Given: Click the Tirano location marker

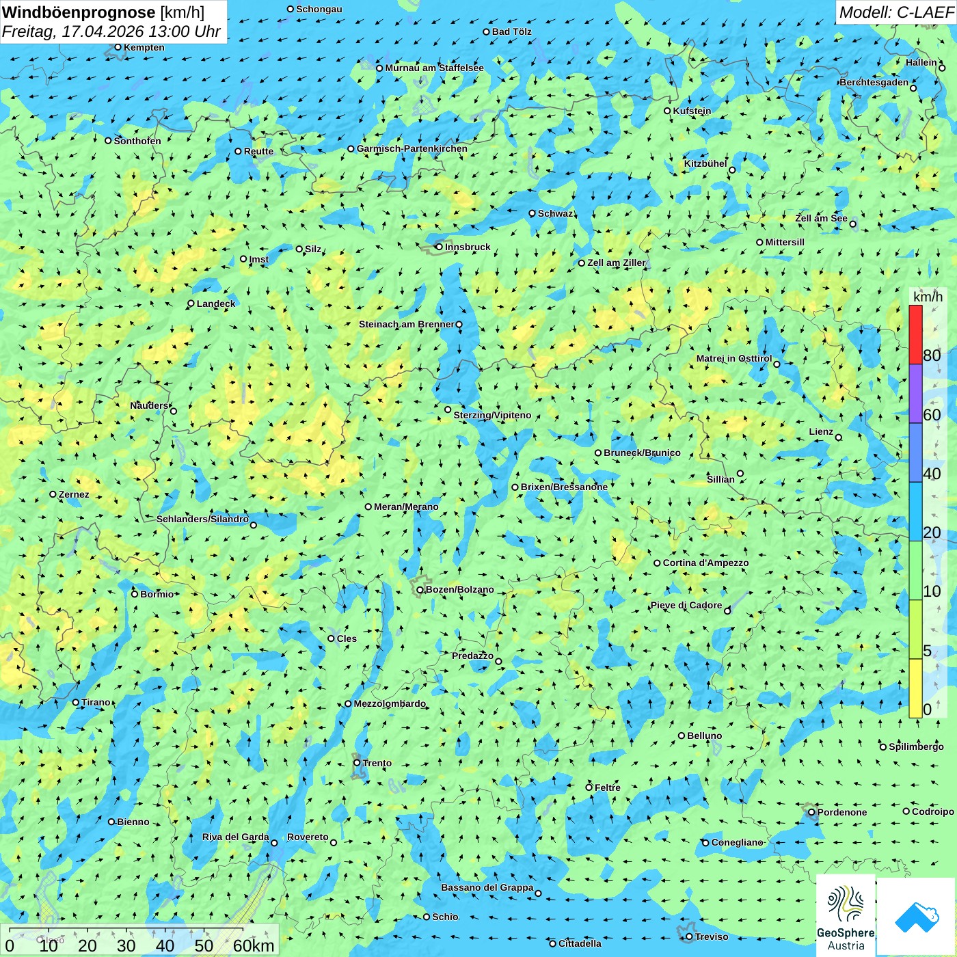Looking at the screenshot, I should (x=76, y=702).
